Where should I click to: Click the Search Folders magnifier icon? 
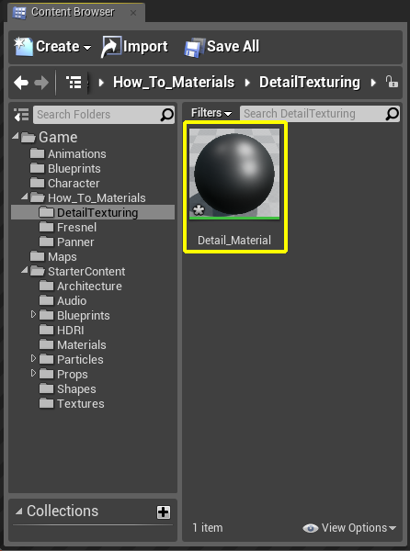click(x=167, y=115)
